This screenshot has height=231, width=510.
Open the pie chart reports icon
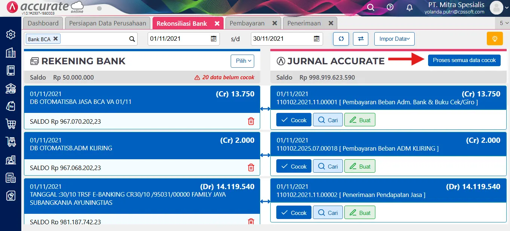10,195
